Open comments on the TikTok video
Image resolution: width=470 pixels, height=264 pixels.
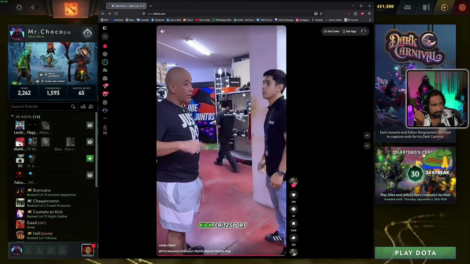[x=293, y=209]
